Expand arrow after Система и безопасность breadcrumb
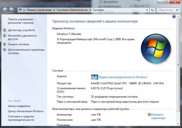Viewport: 182px width, 128px height. pyautogui.click(x=89, y=10)
